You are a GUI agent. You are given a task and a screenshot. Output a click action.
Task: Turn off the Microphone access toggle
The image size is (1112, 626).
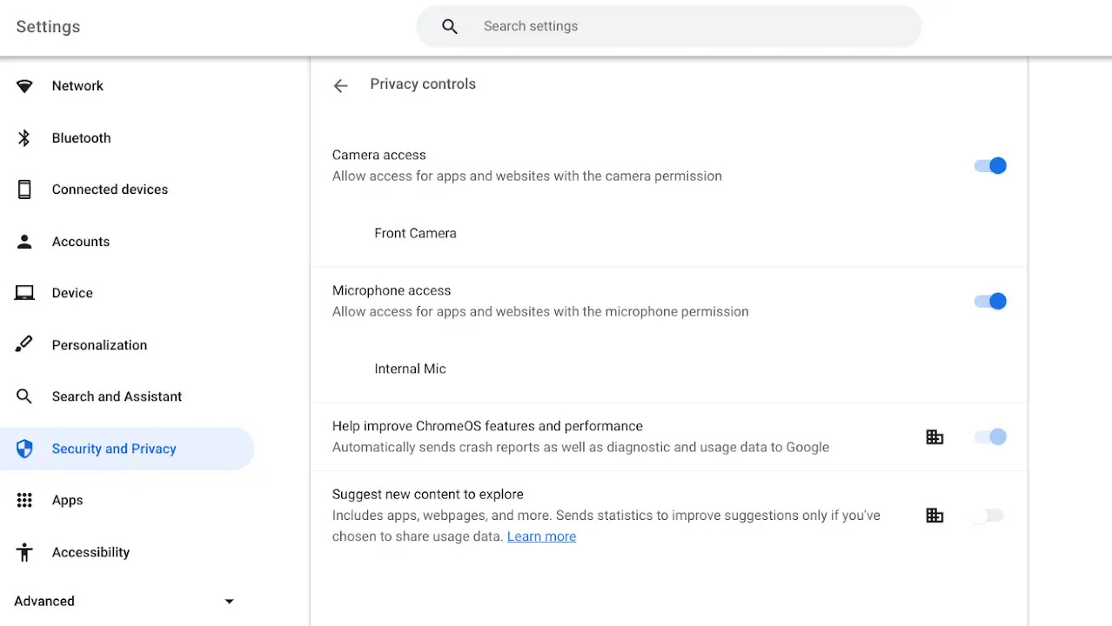(990, 301)
